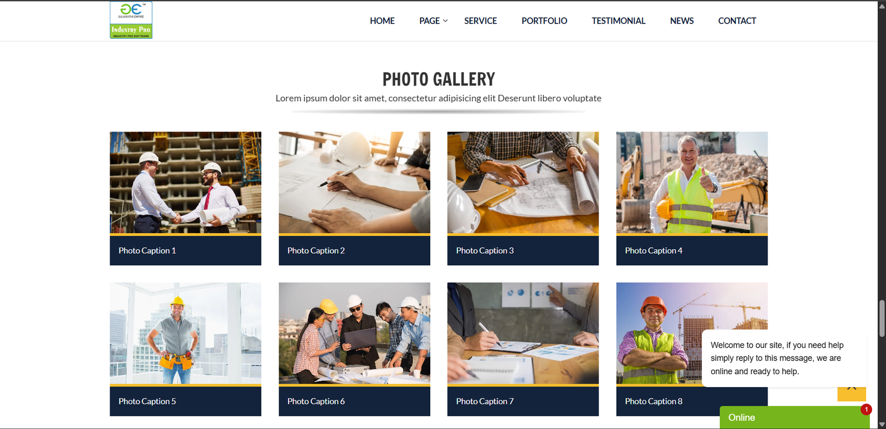View thumbs-up worker in yellow vest photo

coord(692,182)
